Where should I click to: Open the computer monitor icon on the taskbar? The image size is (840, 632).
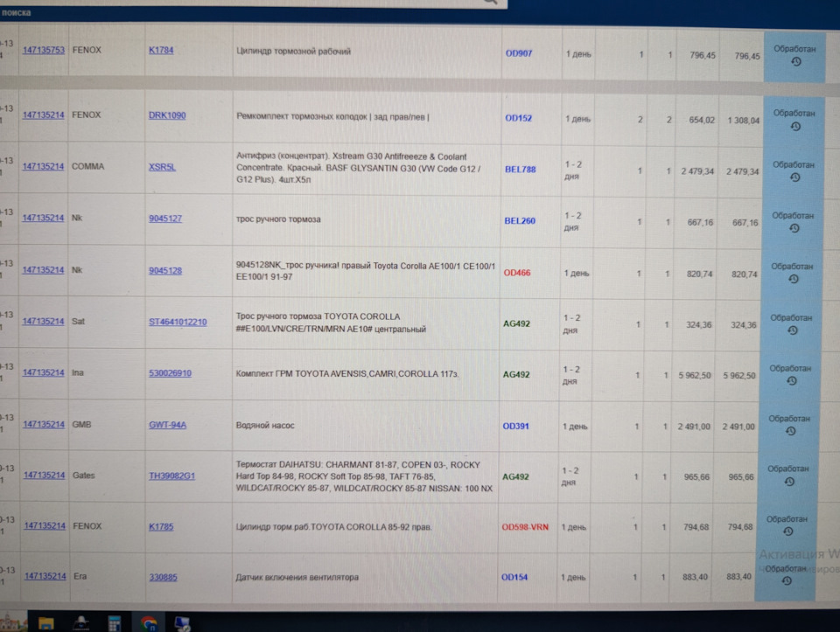coord(183,623)
